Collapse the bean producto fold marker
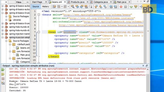The height and width of the screenshot is (92, 164). pos(39,32)
